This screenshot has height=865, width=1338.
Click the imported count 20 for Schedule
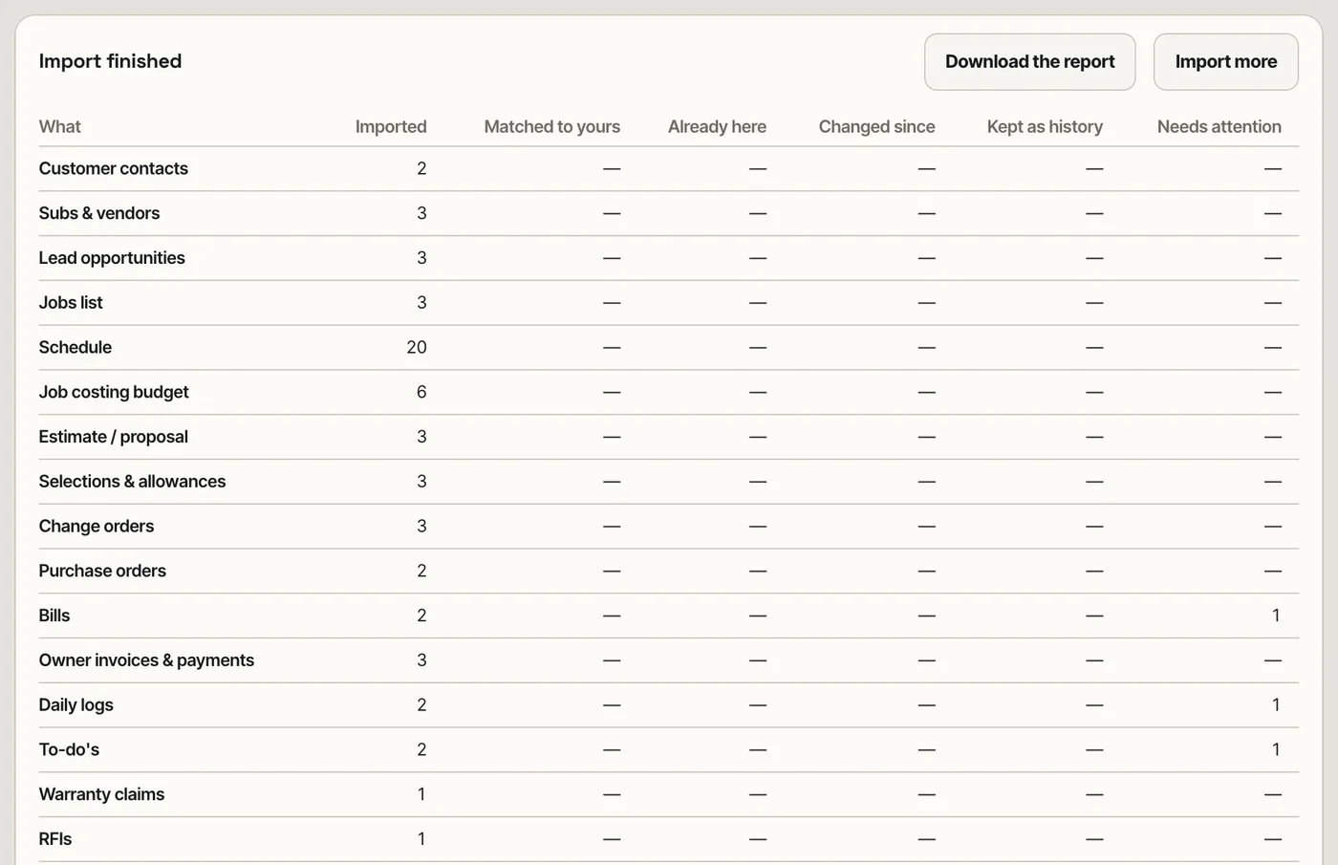(x=417, y=347)
